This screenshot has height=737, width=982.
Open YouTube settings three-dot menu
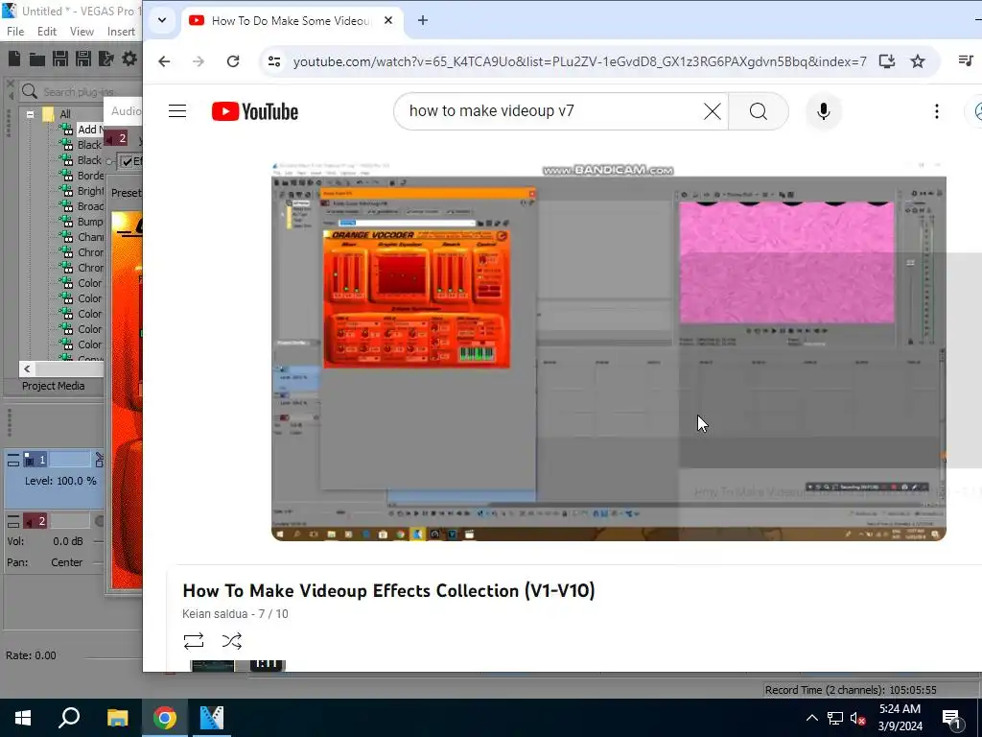pyautogui.click(x=937, y=111)
